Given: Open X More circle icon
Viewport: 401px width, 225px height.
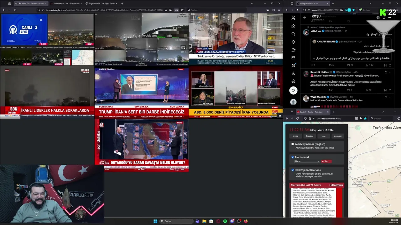Looking at the screenshot, I should coord(293,81).
